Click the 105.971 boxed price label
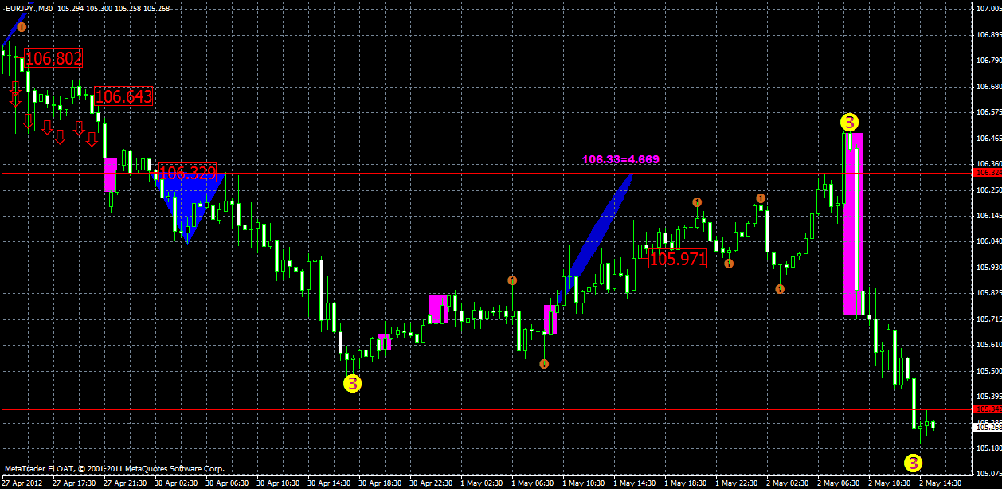 tap(676, 259)
